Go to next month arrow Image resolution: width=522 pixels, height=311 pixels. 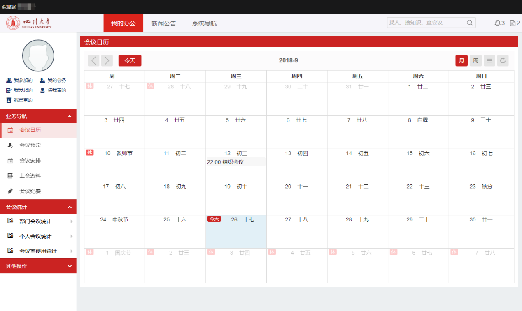(x=107, y=61)
